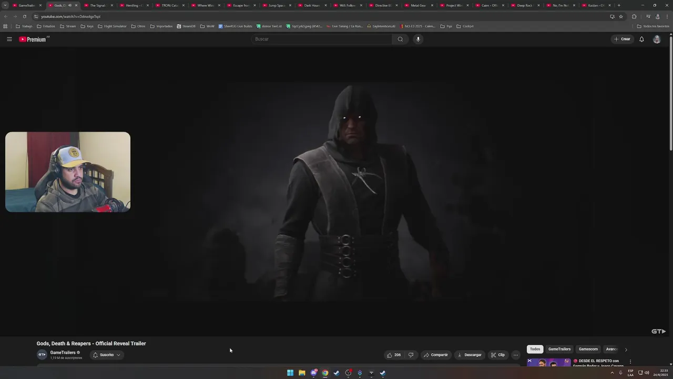The width and height of the screenshot is (673, 379).
Task: Open the Crear menu button
Action: tap(621, 39)
